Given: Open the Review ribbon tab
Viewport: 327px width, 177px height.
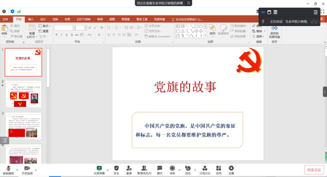Looking at the screenshot, I should point(100,19).
